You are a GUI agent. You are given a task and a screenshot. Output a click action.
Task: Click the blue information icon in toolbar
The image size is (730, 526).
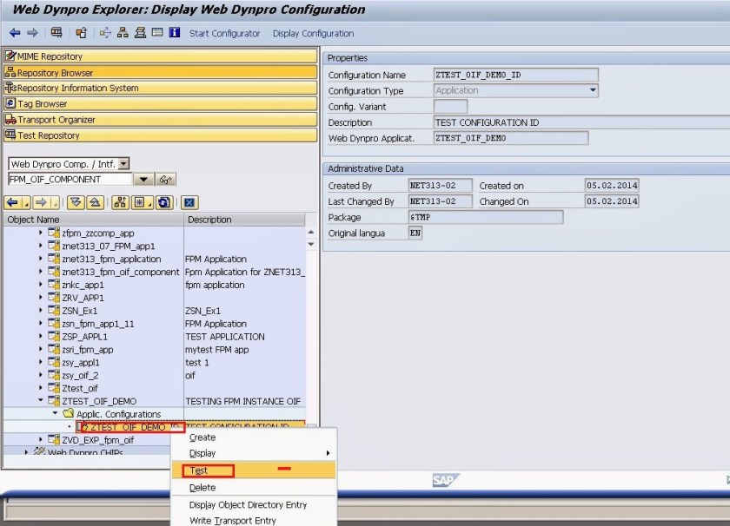click(174, 33)
